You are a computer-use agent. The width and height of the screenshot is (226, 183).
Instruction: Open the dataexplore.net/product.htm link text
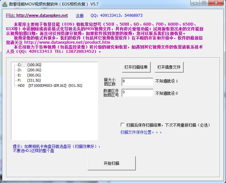coord(67,42)
